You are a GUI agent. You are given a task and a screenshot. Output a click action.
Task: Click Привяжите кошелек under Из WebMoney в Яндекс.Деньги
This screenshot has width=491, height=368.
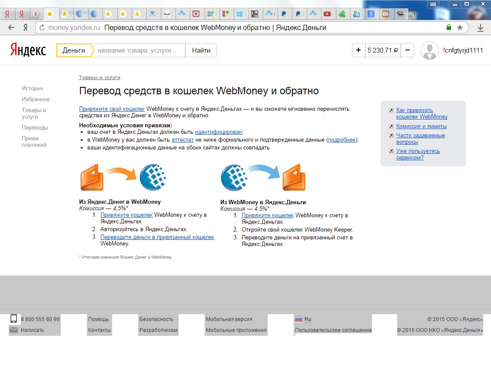click(x=268, y=215)
